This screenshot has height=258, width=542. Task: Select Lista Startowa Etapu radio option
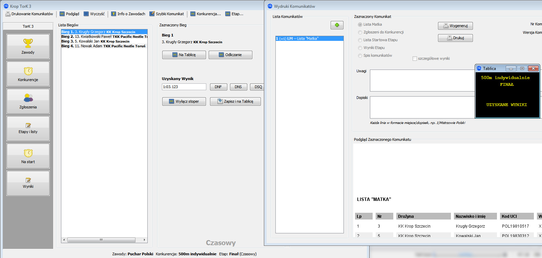click(x=360, y=40)
